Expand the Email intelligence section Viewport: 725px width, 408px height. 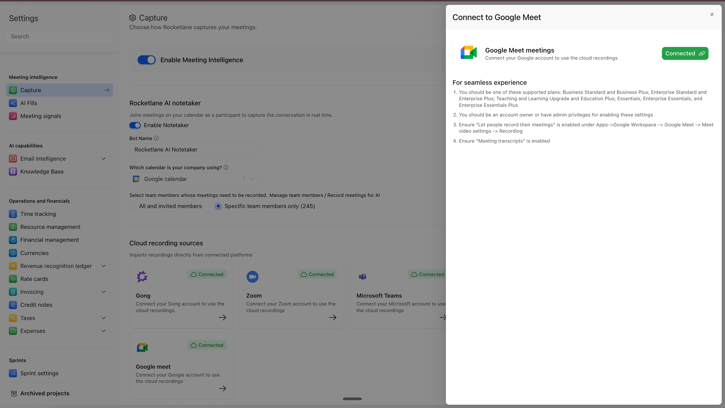point(103,159)
